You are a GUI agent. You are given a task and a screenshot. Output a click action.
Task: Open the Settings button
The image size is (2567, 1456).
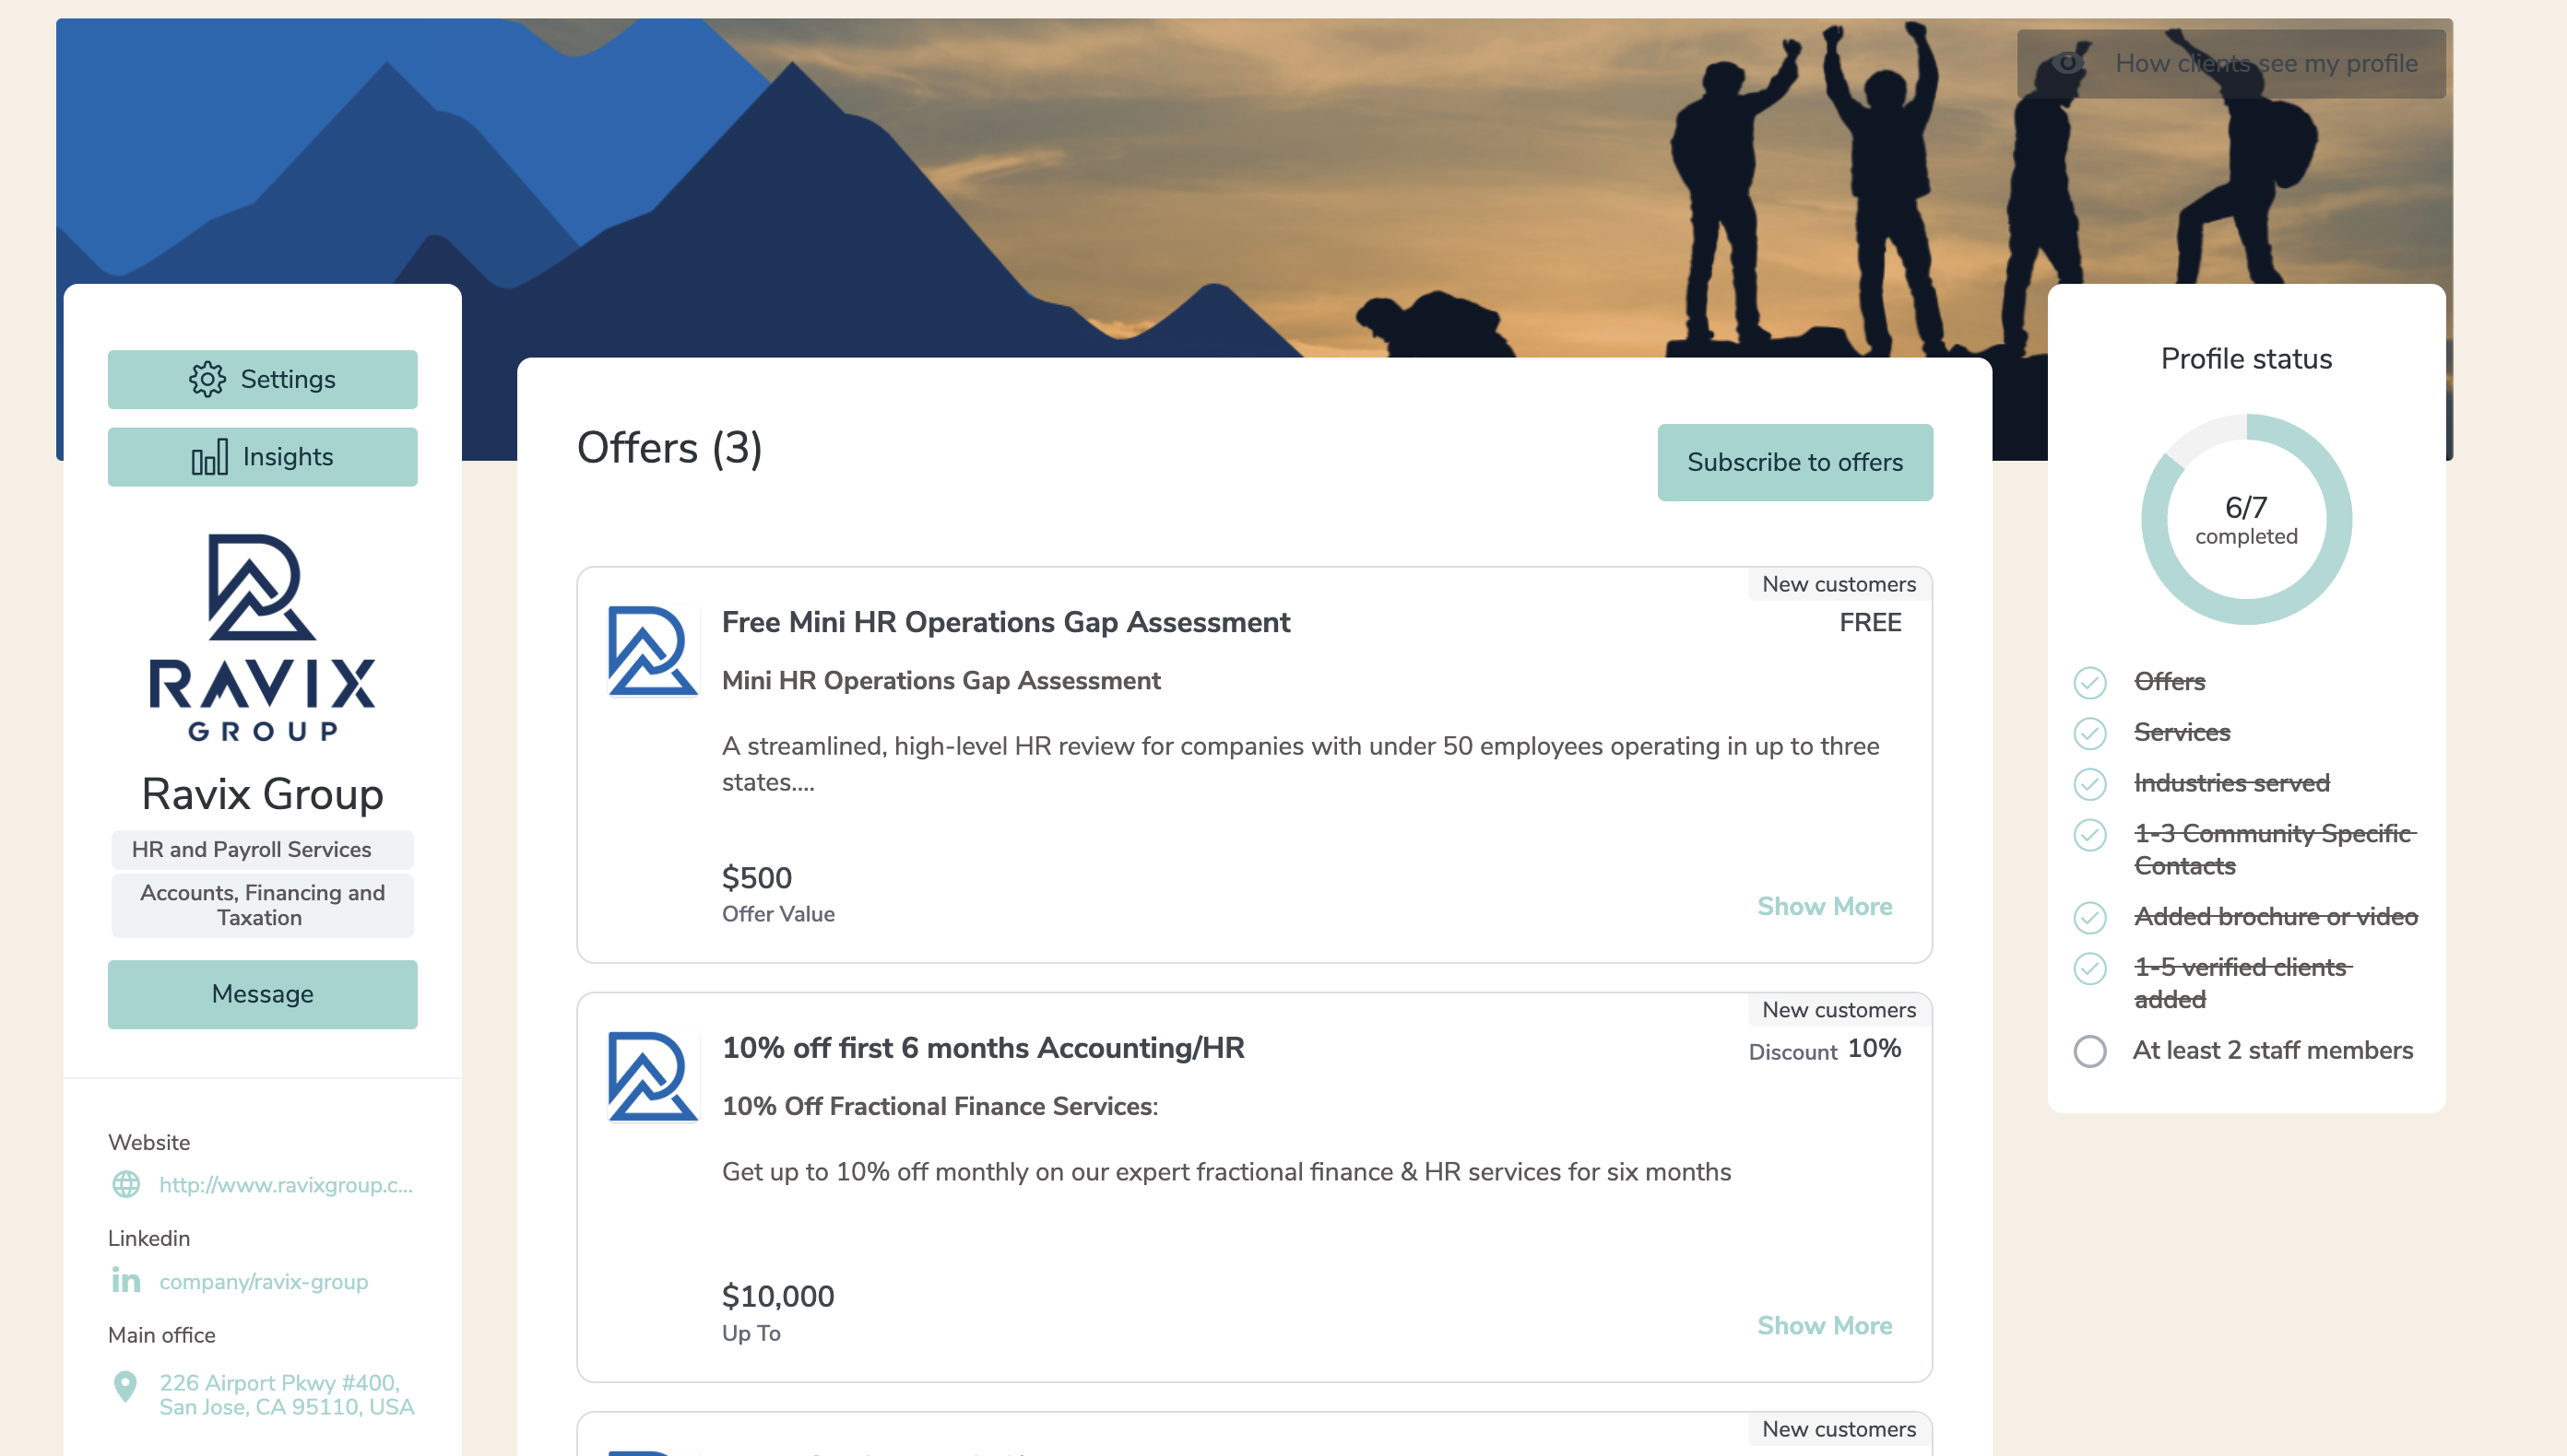click(x=262, y=379)
